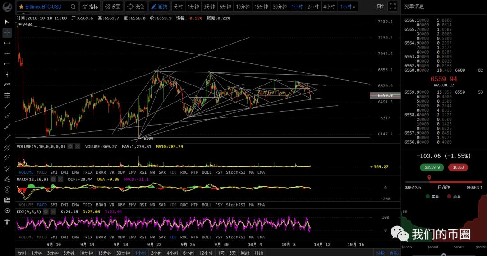Viewport: 487px width, 256px height.
Task: Switch the KDJ panel to EMA indicator
Action: coord(261,237)
